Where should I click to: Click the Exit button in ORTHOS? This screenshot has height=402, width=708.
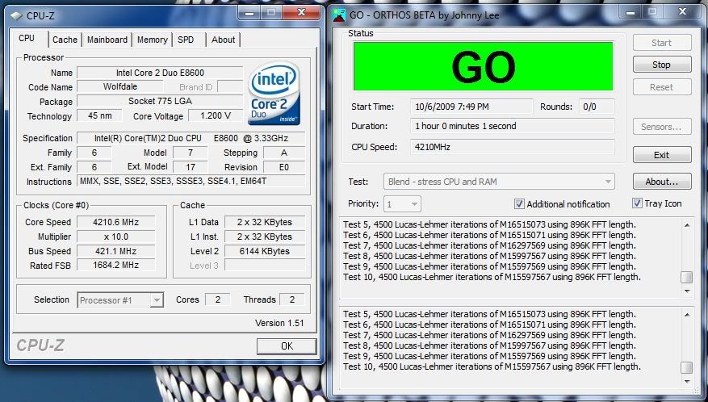661,155
